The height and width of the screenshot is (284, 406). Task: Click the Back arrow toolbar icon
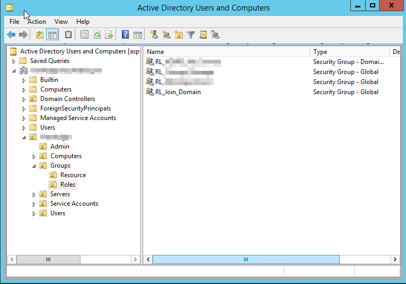point(11,35)
